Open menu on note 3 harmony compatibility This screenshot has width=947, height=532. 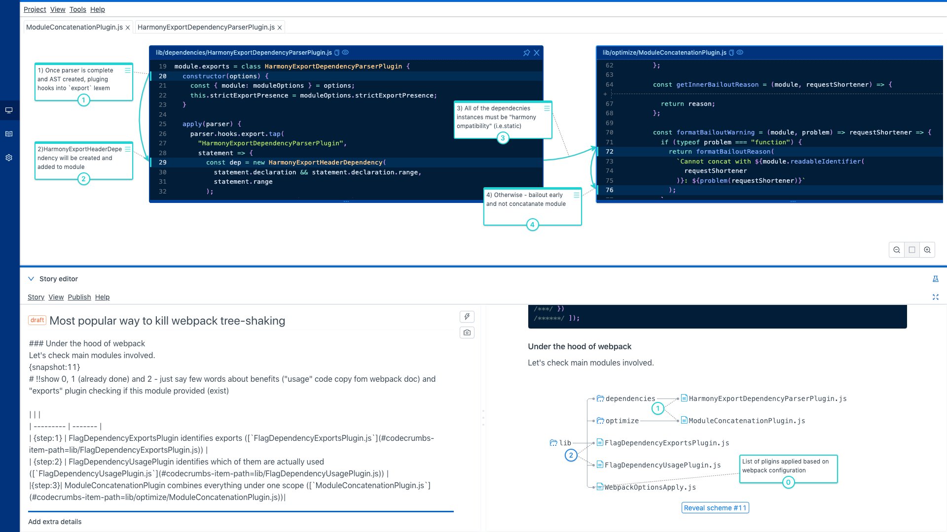click(x=546, y=108)
